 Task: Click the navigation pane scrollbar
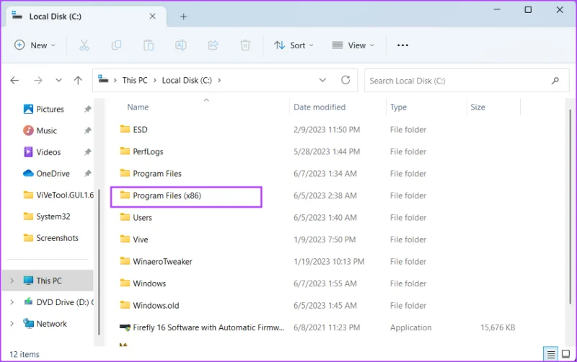tap(99, 261)
